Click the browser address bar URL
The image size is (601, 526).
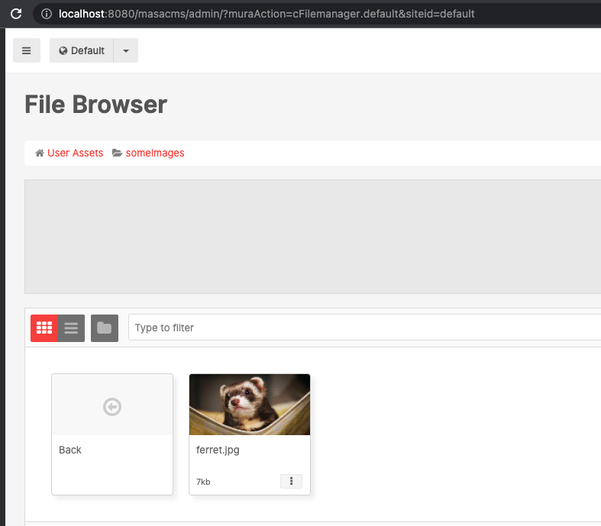click(267, 14)
